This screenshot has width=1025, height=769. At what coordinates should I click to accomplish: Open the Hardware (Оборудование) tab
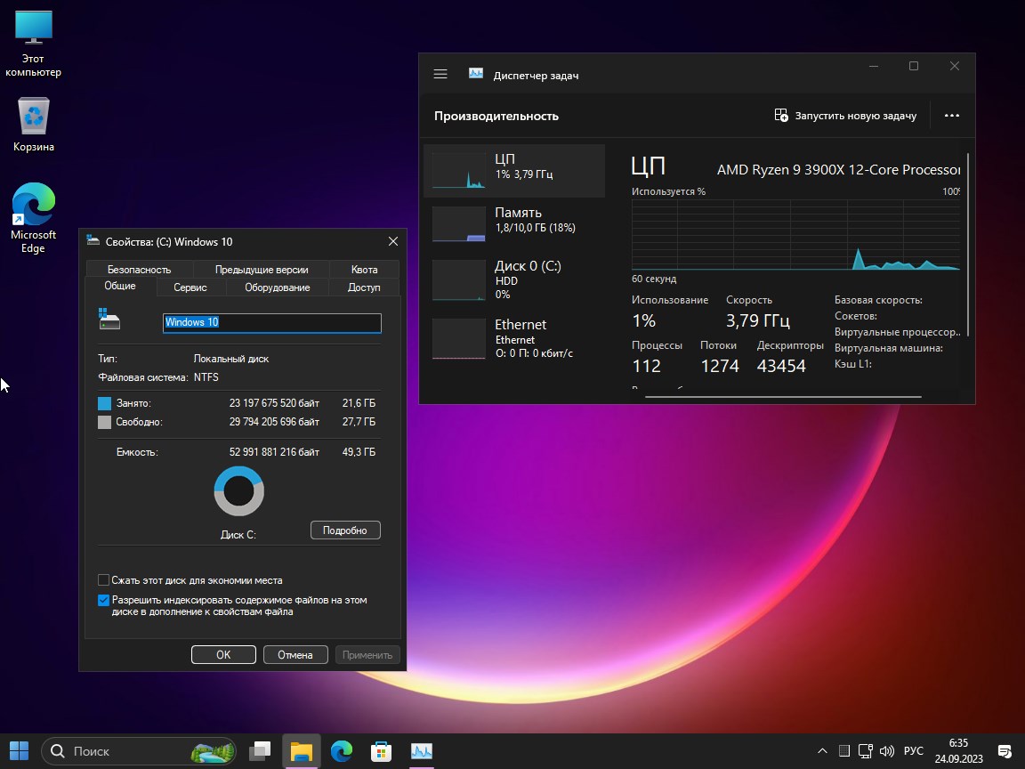click(278, 287)
